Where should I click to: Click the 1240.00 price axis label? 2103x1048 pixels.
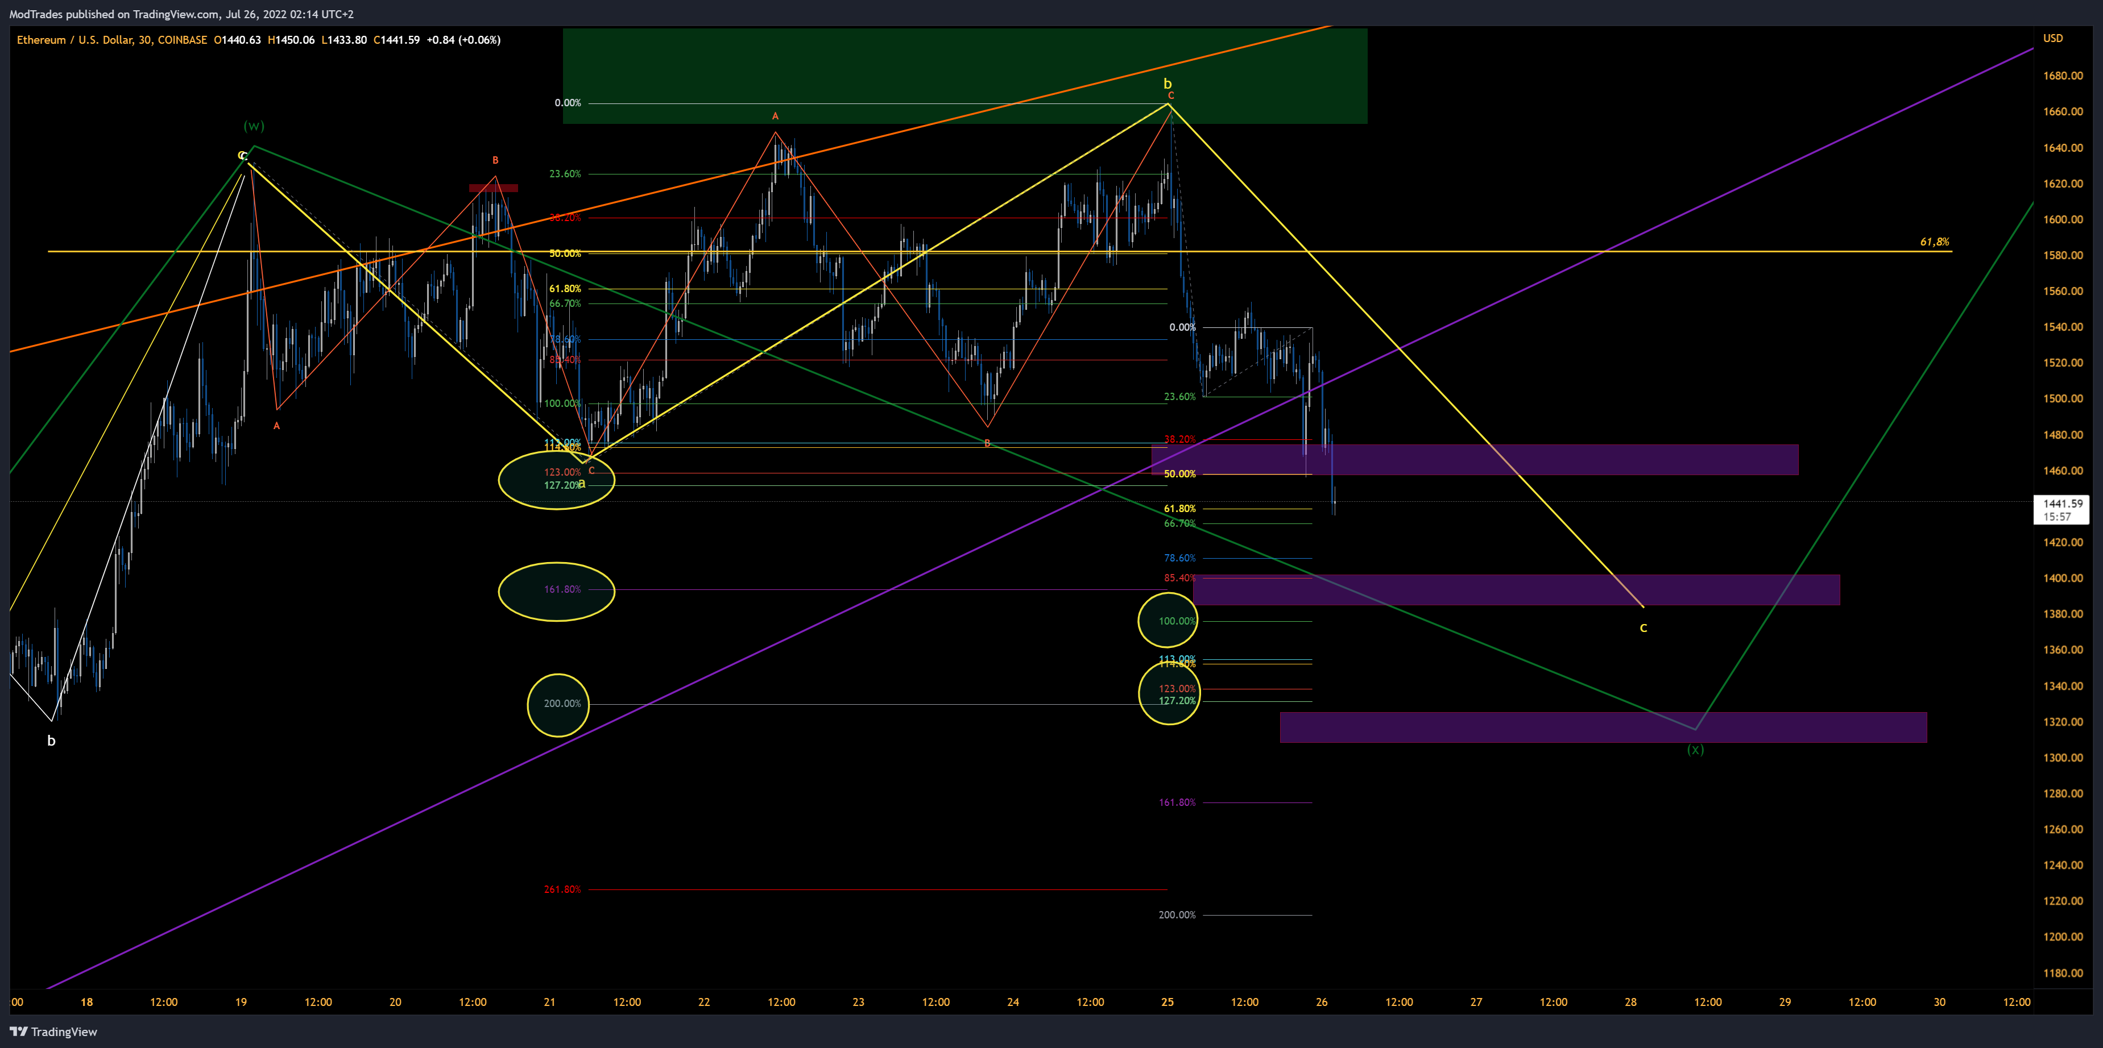pyautogui.click(x=2063, y=866)
